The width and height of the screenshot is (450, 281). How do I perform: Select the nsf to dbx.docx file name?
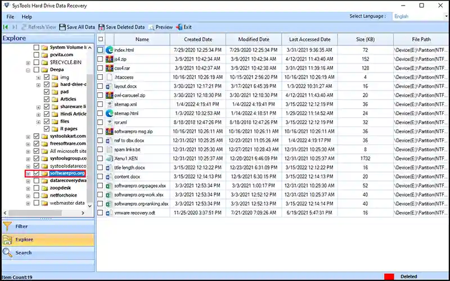[129, 140]
